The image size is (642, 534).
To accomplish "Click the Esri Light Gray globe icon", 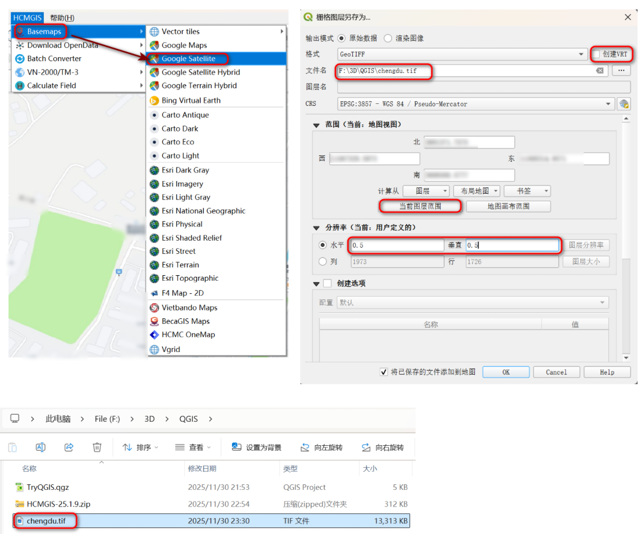I will 155,198.
